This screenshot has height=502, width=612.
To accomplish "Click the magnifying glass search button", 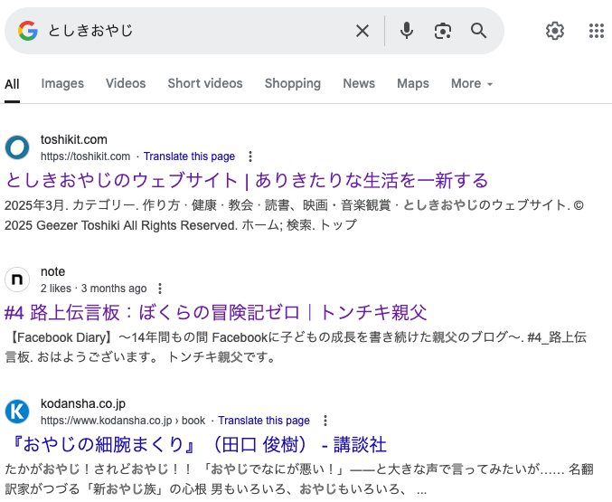I will pyautogui.click(x=478, y=31).
